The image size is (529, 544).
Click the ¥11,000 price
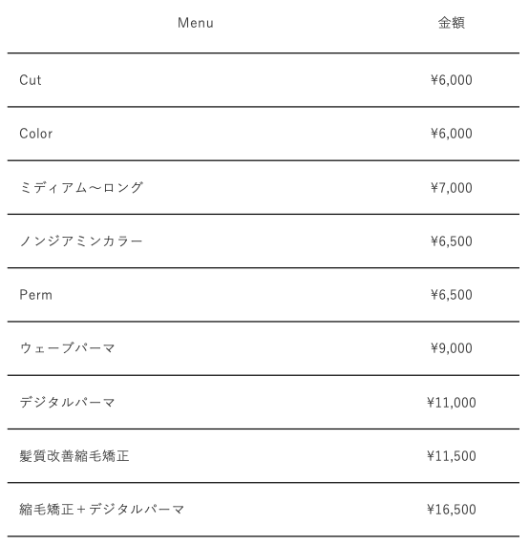(452, 403)
